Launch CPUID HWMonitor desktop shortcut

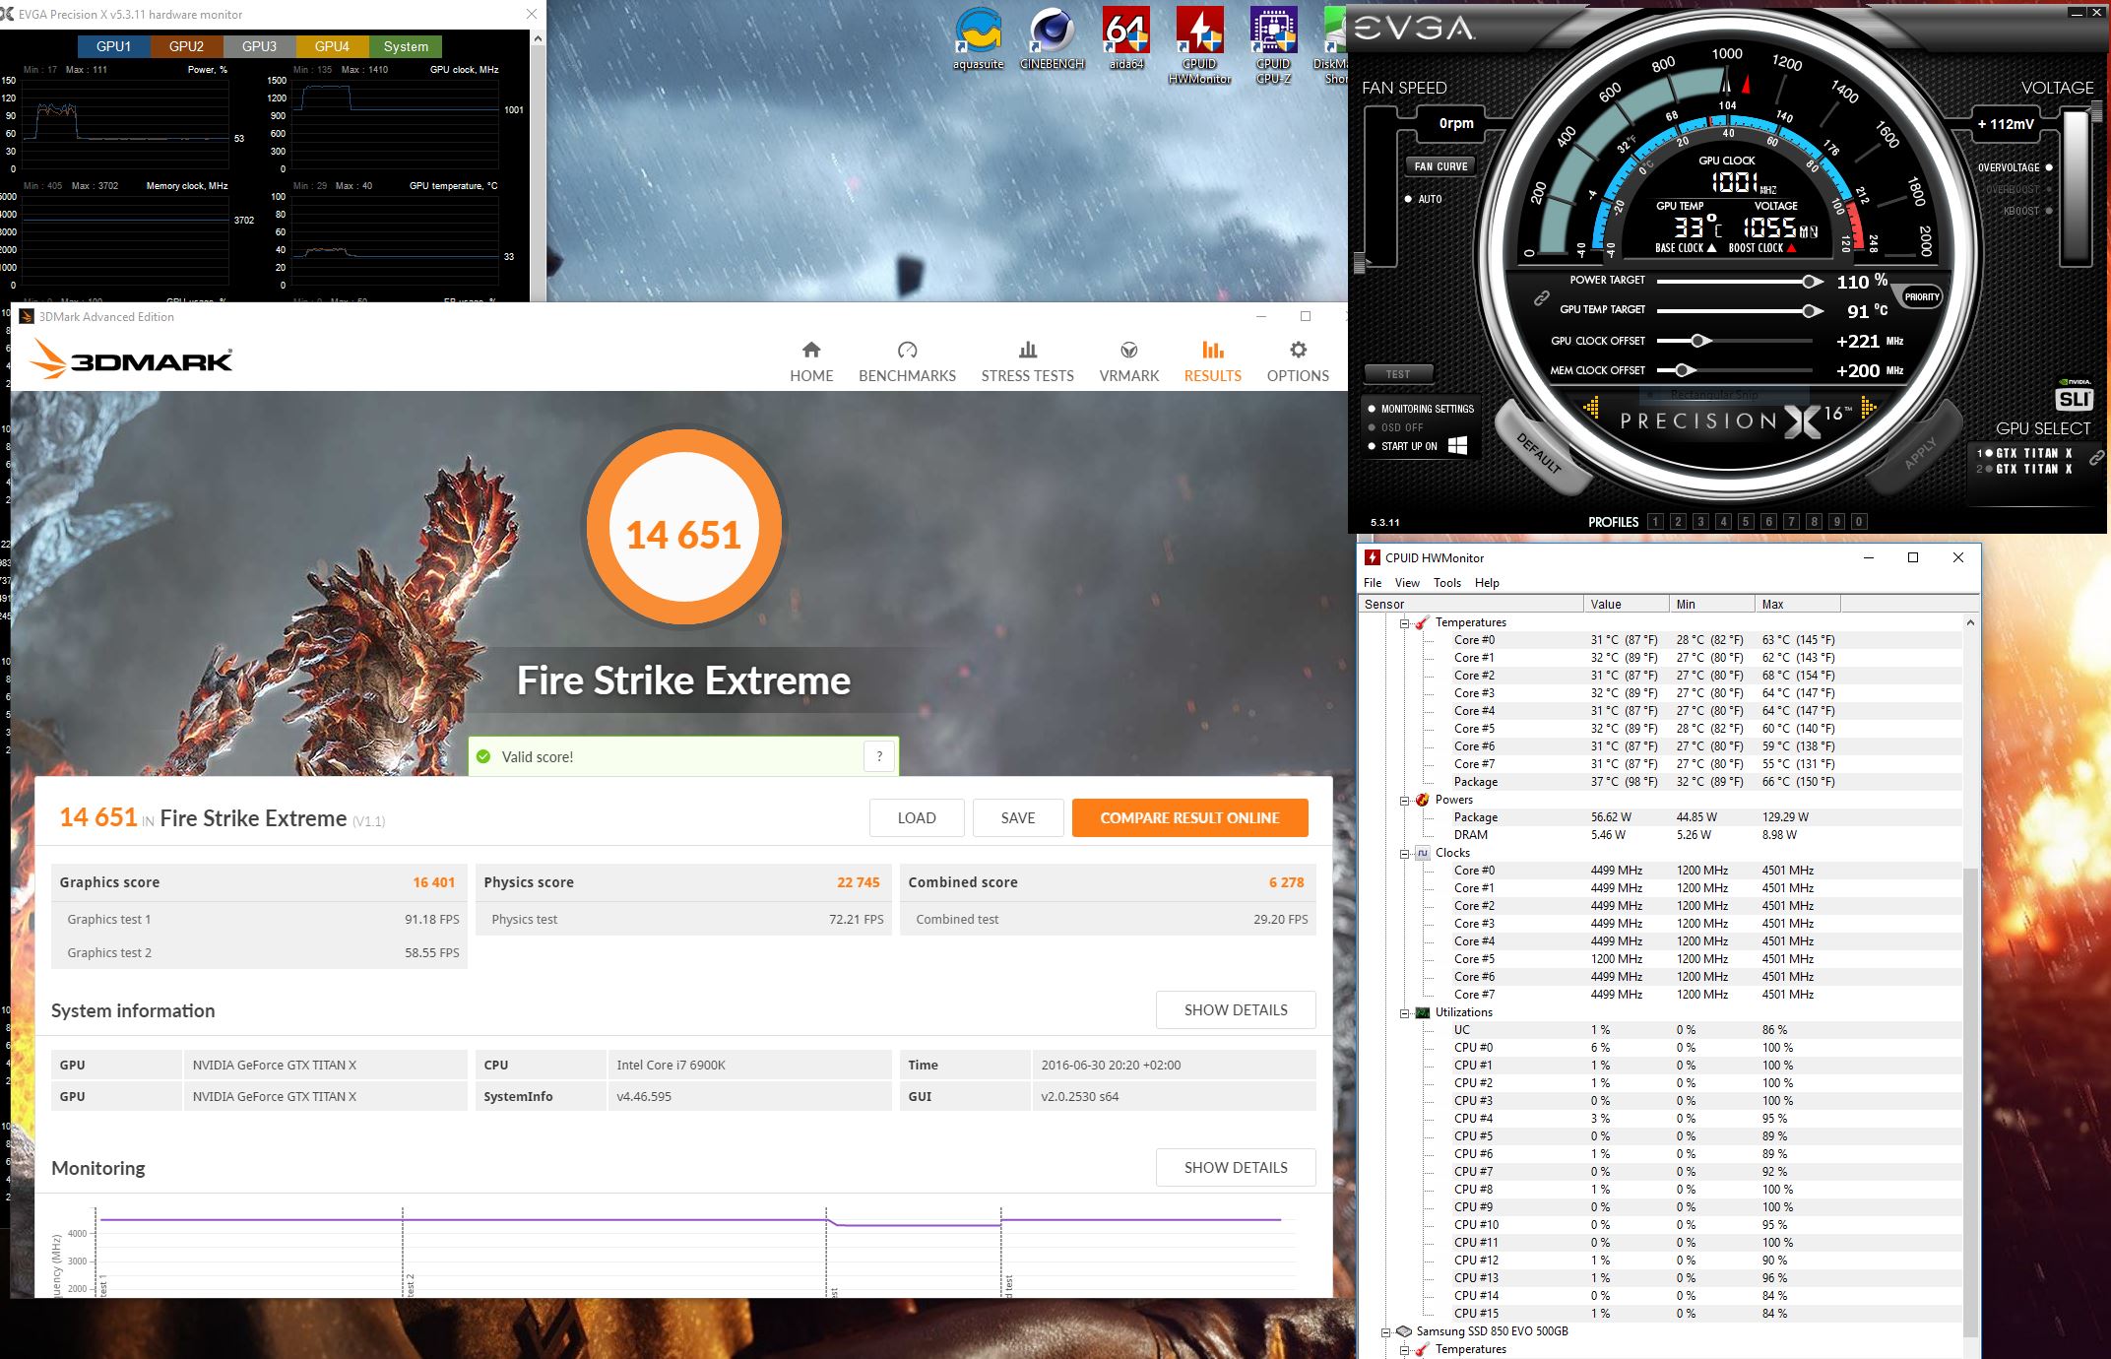tap(1199, 45)
